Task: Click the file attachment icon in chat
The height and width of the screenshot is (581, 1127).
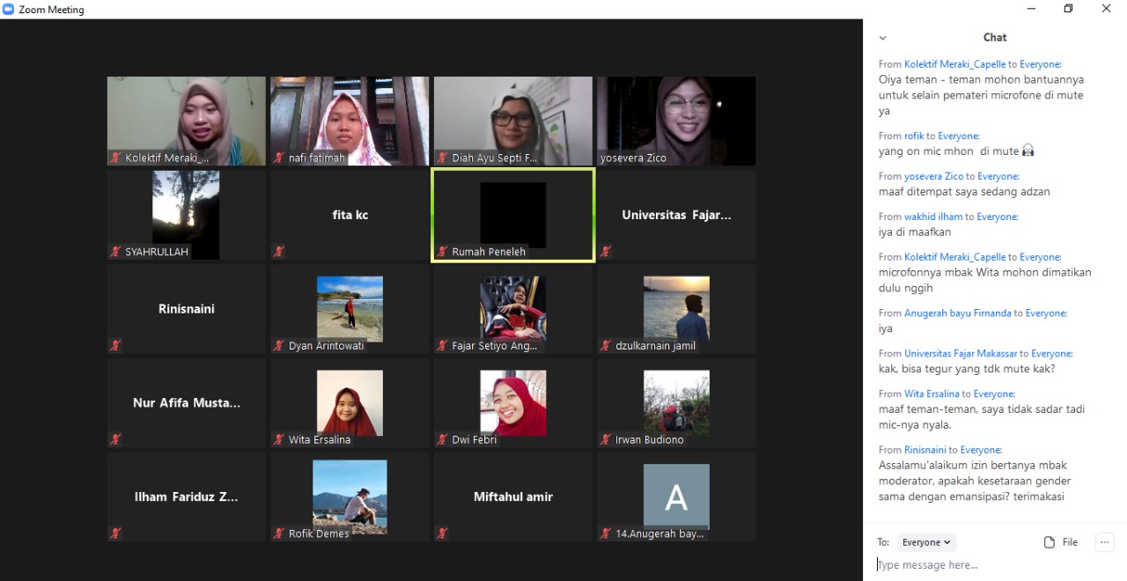Action: [1050, 542]
